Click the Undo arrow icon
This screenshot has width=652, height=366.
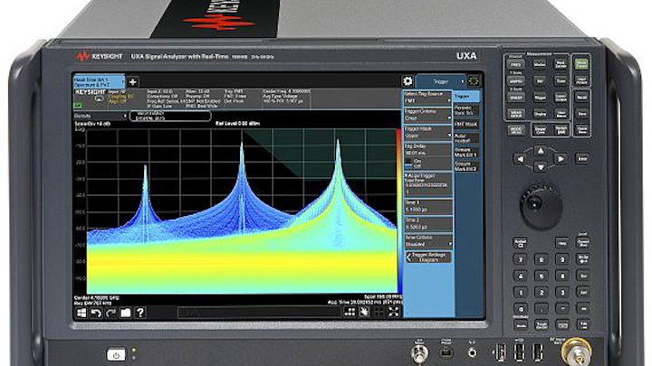96,313
